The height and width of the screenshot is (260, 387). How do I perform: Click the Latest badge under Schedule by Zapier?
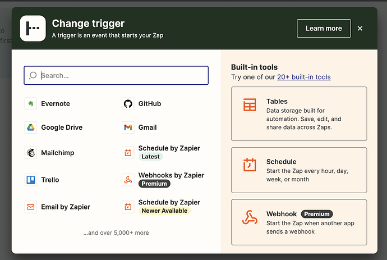[150, 157]
